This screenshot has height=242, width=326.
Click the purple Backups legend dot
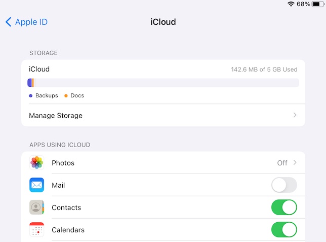30,96
